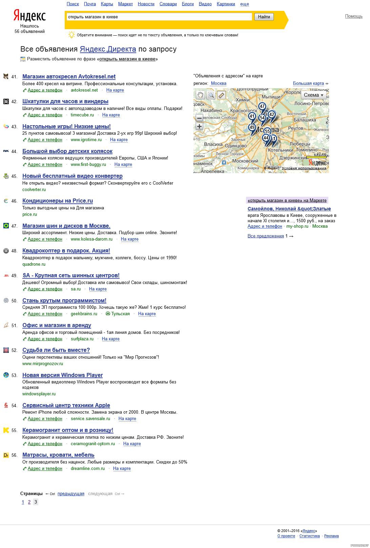Click the favicon beside ad 42 Шкатулки

(6, 101)
